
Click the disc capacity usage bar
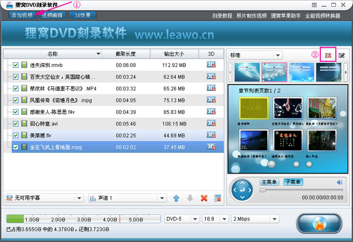(84, 219)
